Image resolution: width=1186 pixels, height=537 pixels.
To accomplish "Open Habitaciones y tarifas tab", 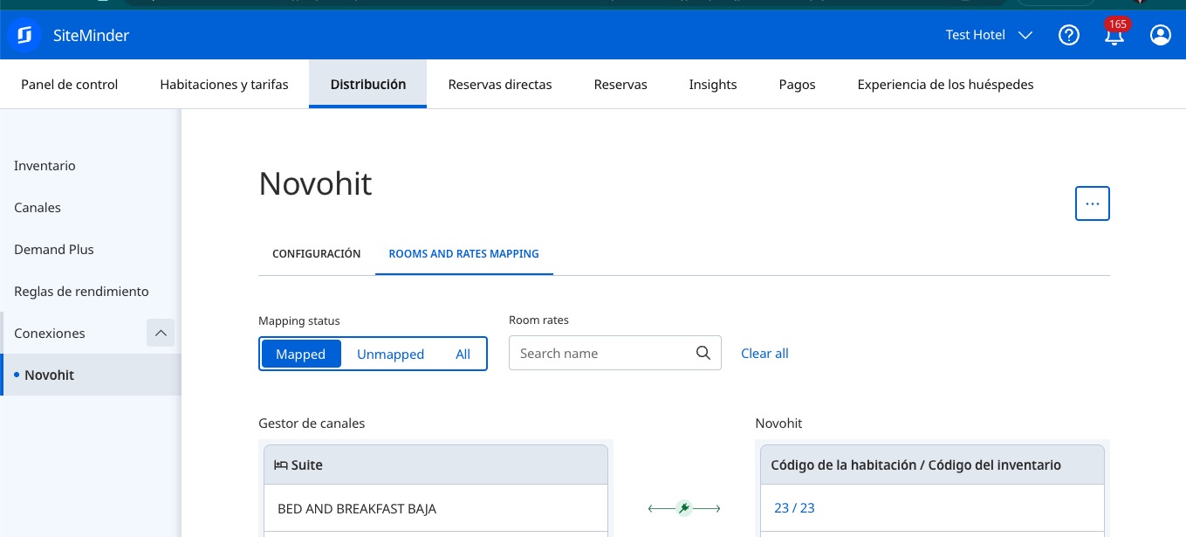I will click(x=224, y=85).
